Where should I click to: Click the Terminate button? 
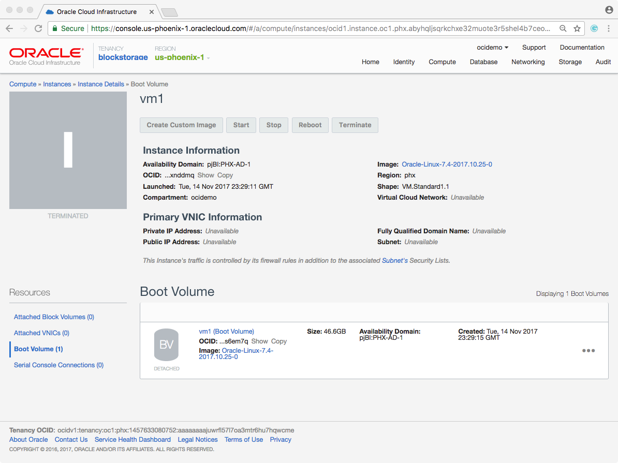[355, 125]
